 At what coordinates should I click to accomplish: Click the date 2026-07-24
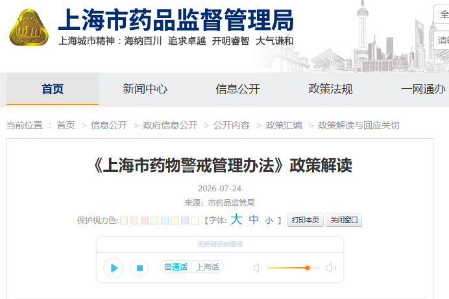tap(219, 189)
